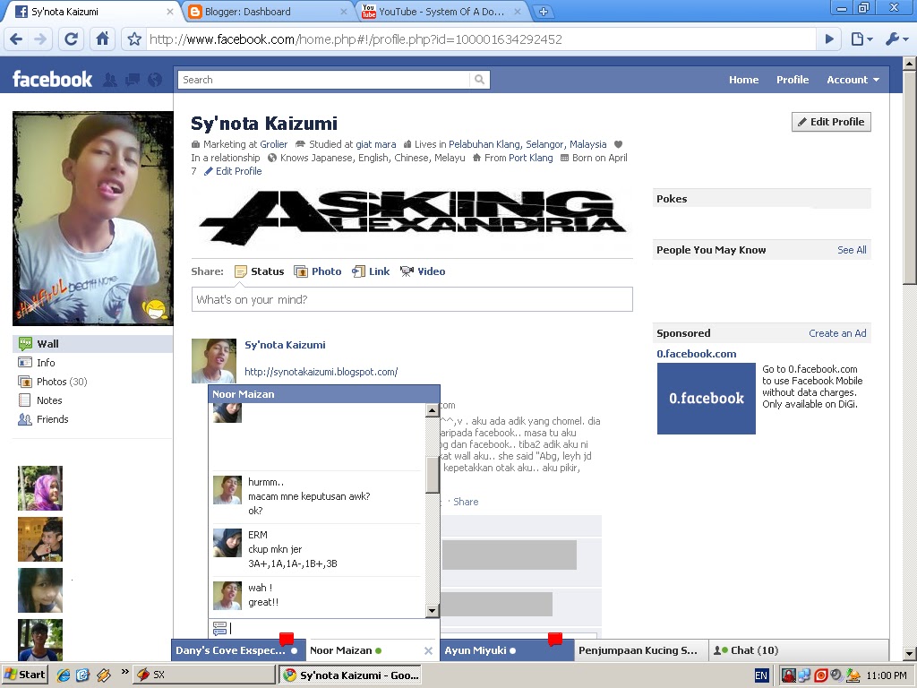This screenshot has height=688, width=917.
Task: Click the facebook logo
Action: point(52,79)
